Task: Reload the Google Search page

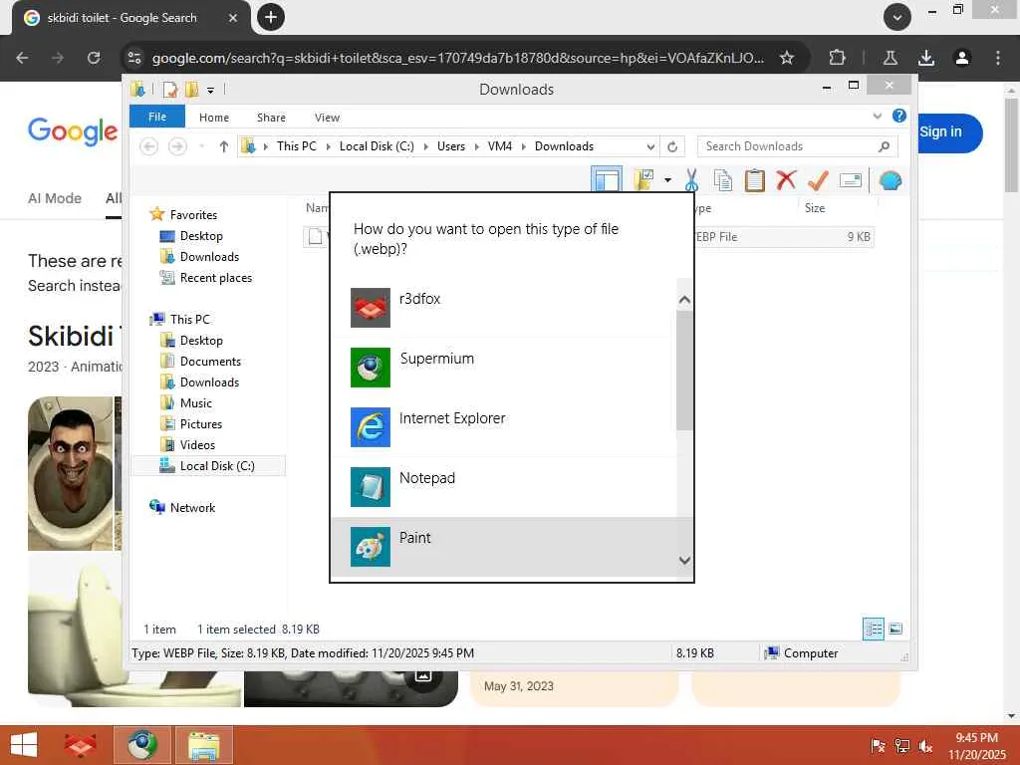Action: point(94,58)
